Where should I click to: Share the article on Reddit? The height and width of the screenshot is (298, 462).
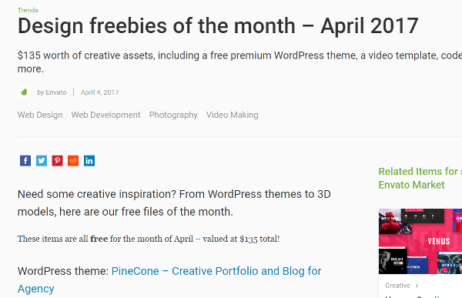click(x=73, y=161)
